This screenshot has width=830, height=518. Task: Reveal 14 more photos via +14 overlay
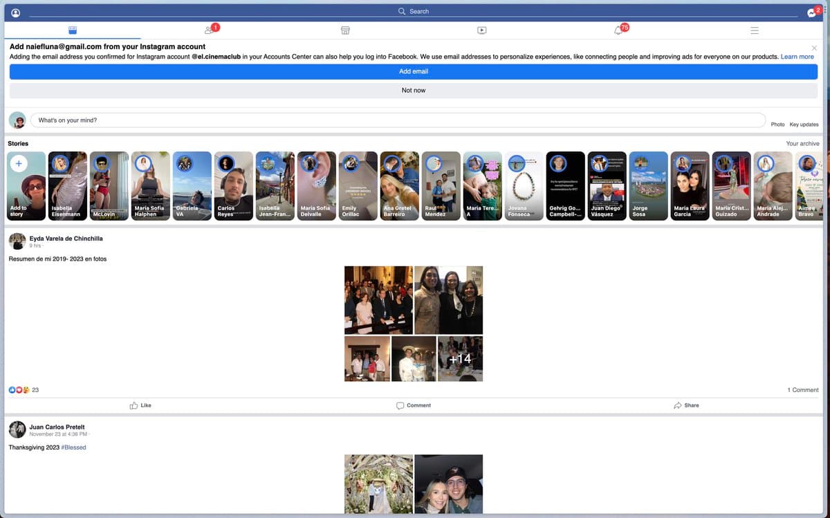(x=460, y=358)
